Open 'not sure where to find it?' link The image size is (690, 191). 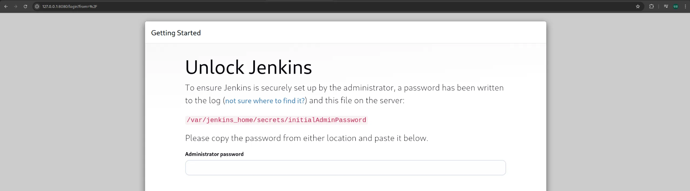click(x=265, y=101)
